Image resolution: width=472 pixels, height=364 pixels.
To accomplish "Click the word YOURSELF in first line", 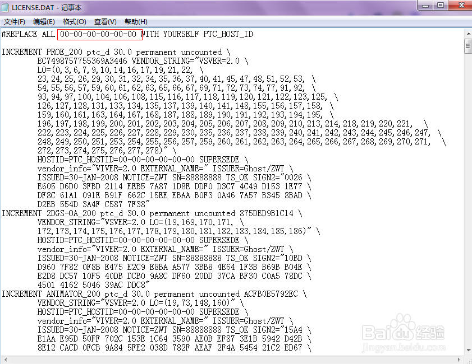I will pyautogui.click(x=181, y=34).
